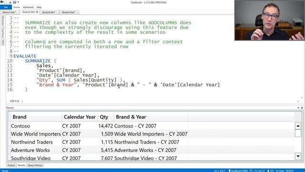Sort by the Calendar Year column header

(80, 117)
